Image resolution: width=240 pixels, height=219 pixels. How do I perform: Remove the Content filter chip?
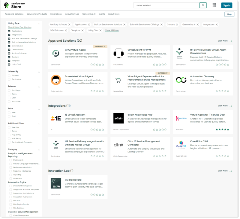coord(177,25)
